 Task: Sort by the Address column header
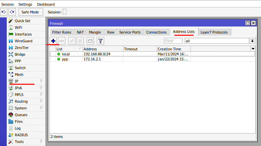tap(103, 49)
